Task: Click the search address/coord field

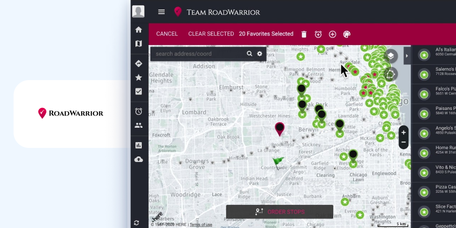Action: tap(198, 54)
